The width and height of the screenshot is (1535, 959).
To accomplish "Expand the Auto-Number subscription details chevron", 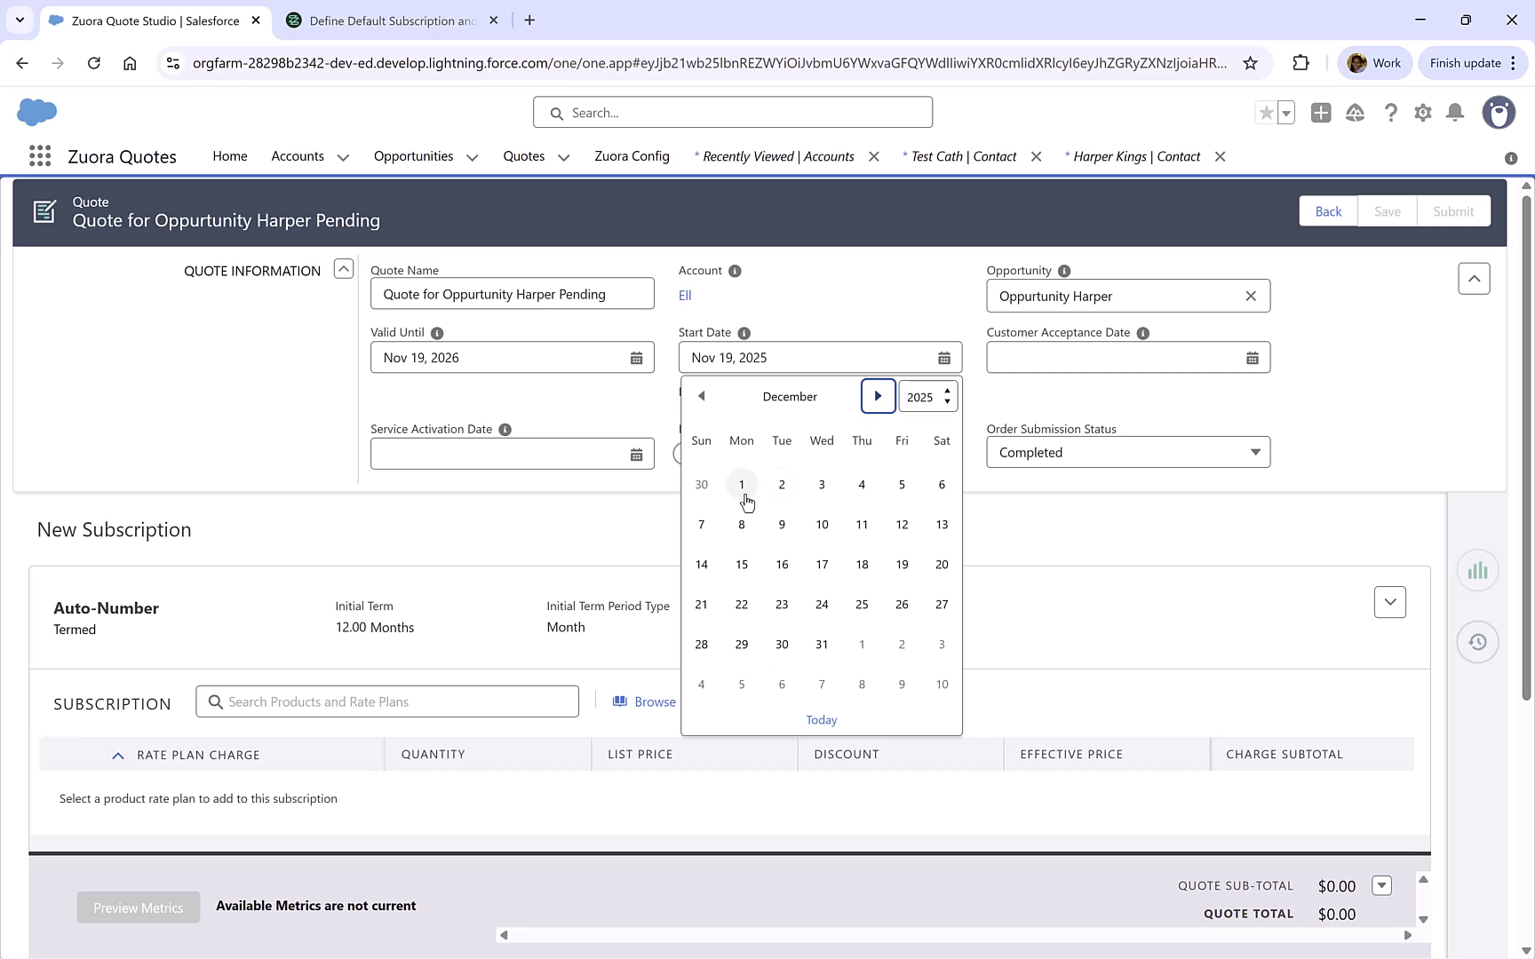I will coord(1390,602).
